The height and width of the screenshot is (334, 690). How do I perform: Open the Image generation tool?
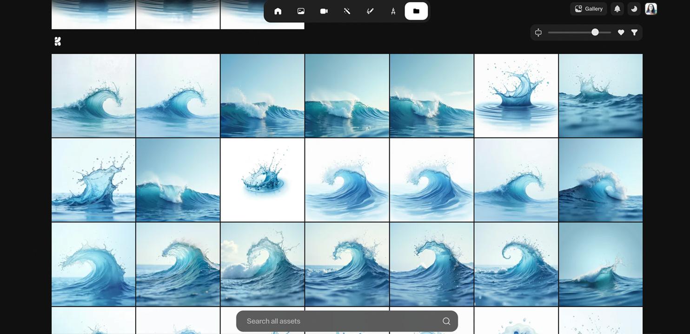tap(301, 11)
